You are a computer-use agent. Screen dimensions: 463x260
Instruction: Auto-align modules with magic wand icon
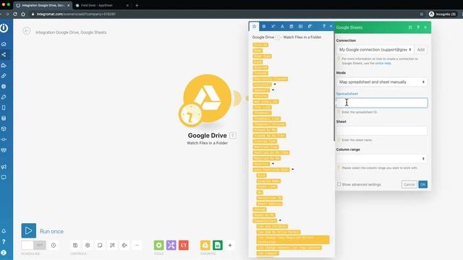click(112, 246)
